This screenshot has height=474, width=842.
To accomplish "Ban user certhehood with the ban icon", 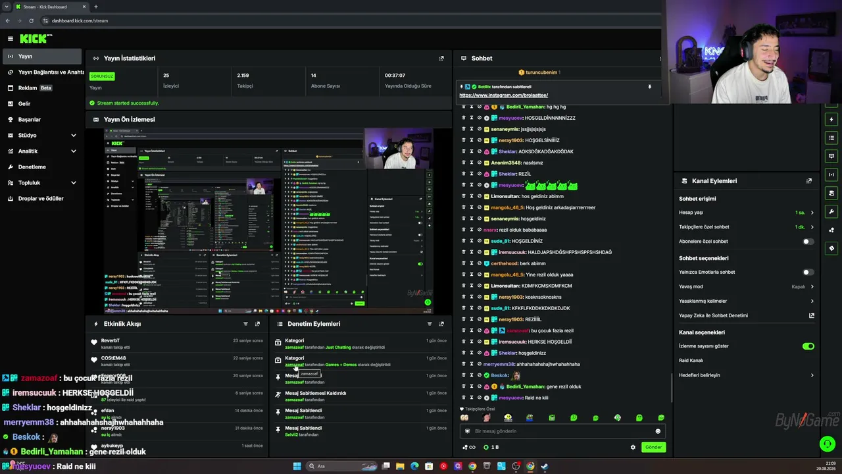I will click(480, 263).
